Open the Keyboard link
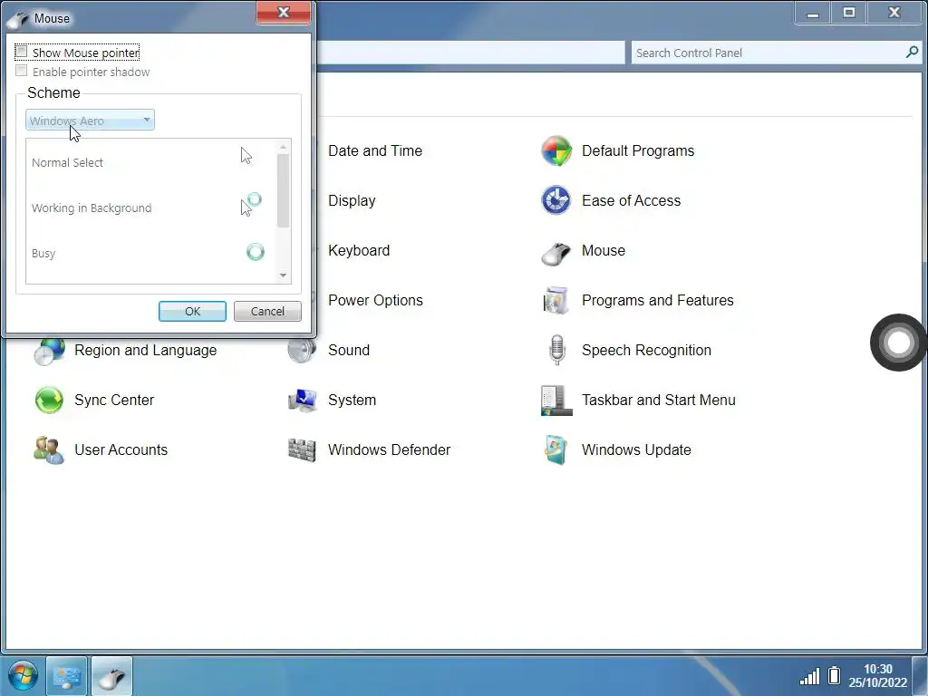The width and height of the screenshot is (928, 696). coord(359,250)
